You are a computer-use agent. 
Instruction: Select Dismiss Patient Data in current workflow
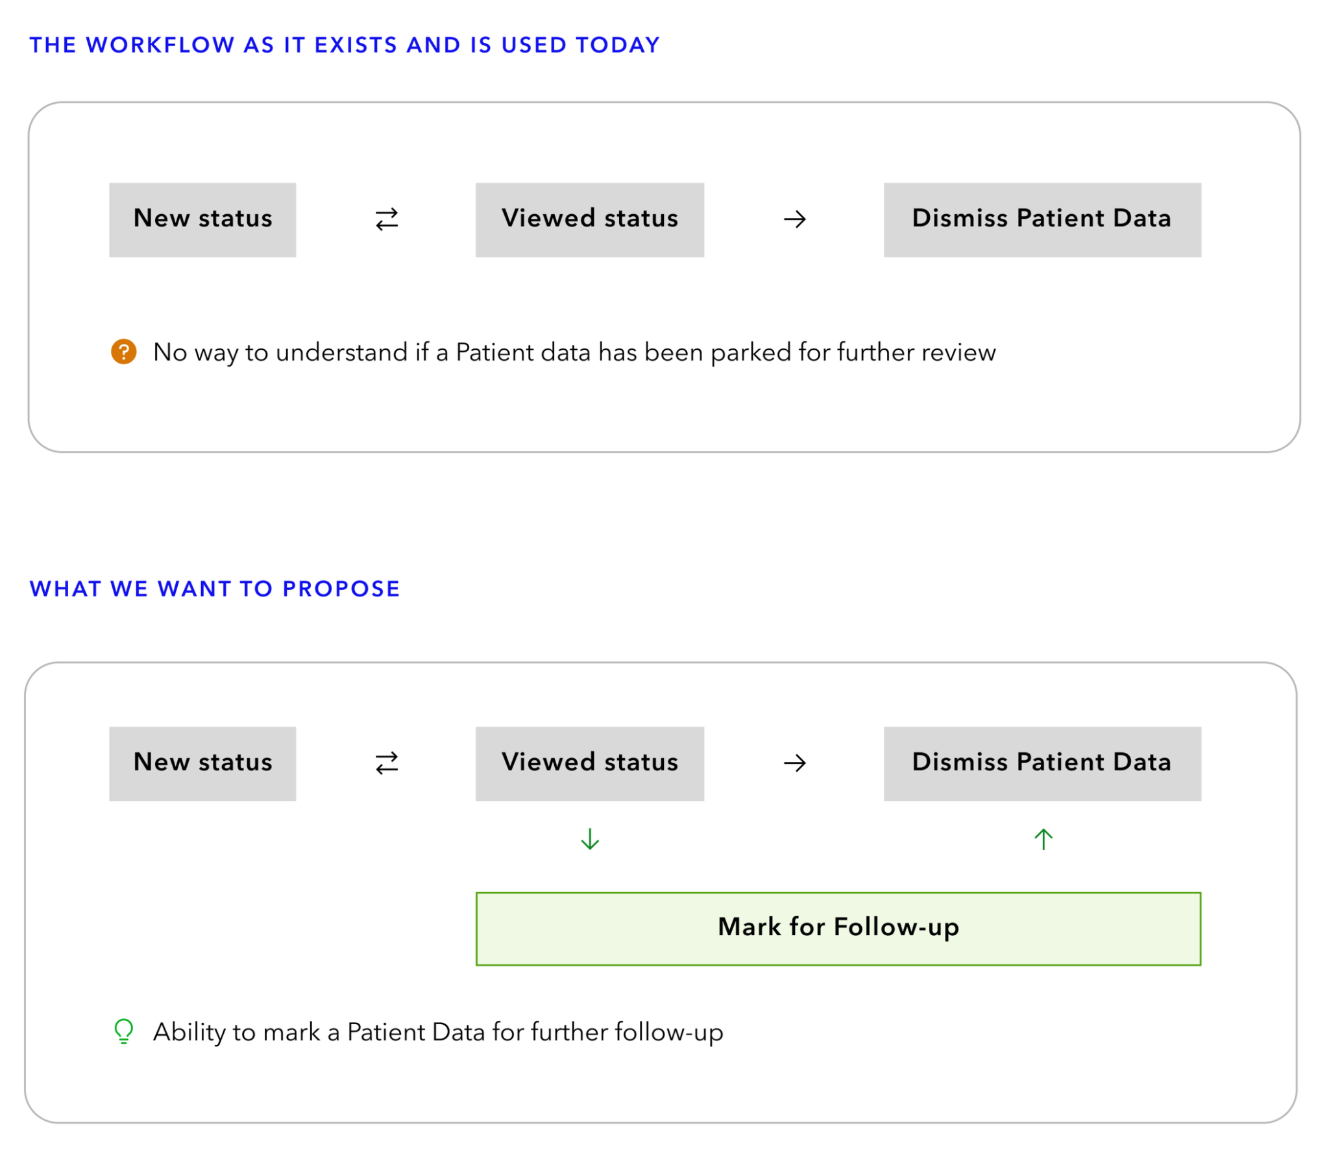pos(1042,220)
